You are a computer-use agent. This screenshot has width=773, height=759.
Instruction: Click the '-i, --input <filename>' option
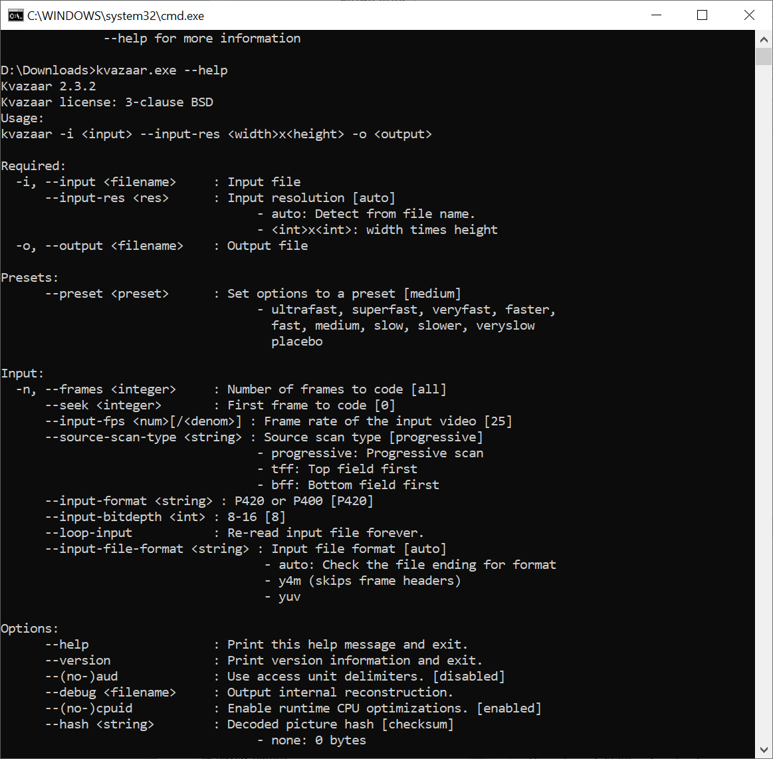click(x=96, y=182)
